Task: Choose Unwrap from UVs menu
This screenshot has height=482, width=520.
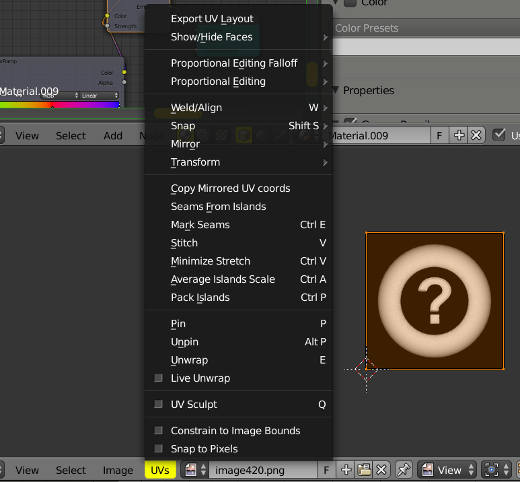Action: coord(239,360)
